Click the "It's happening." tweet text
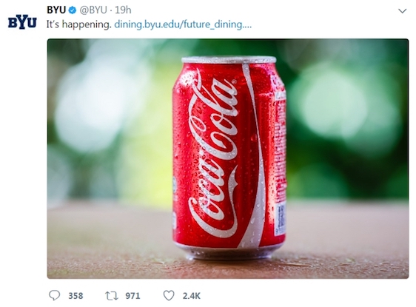This screenshot has width=416, height=307. coord(79,24)
